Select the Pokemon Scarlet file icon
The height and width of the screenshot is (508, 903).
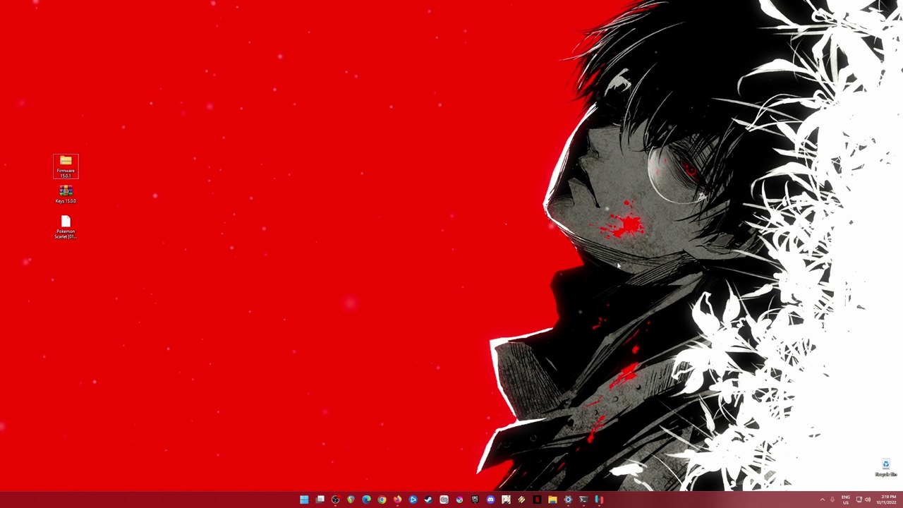pos(66,227)
